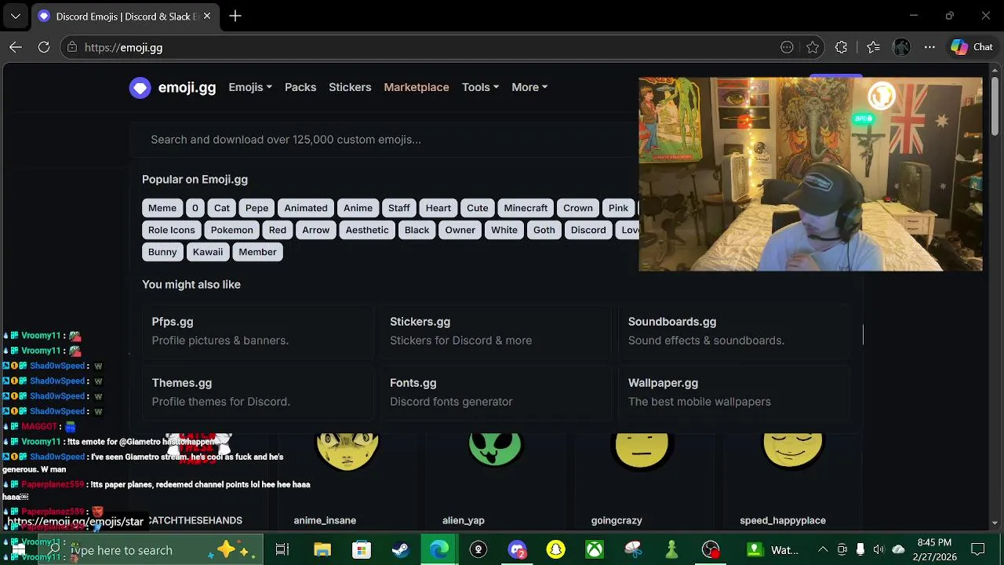
Task: Click the address bar page actions icon
Action: click(787, 47)
